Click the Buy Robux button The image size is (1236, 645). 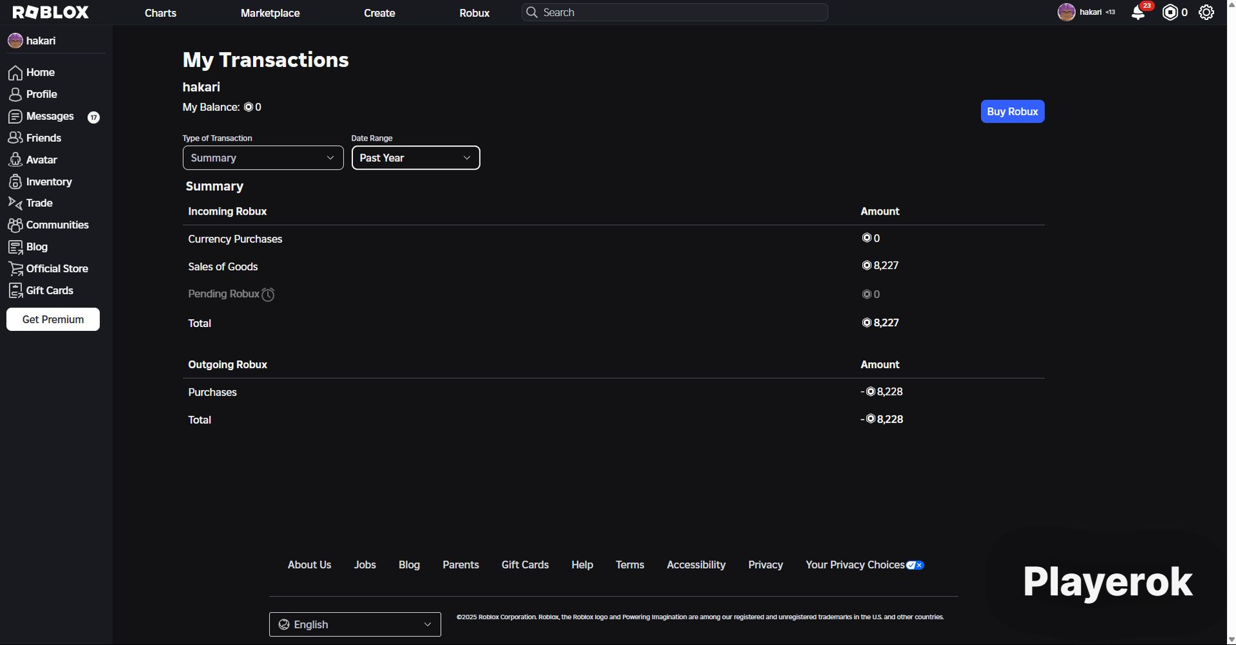(x=1013, y=112)
